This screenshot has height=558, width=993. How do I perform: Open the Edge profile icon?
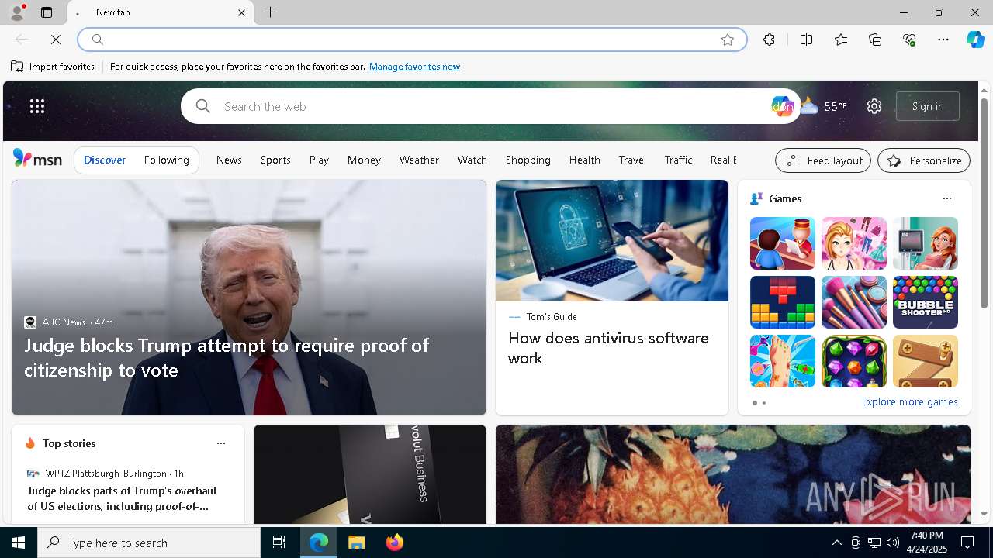[x=16, y=12]
